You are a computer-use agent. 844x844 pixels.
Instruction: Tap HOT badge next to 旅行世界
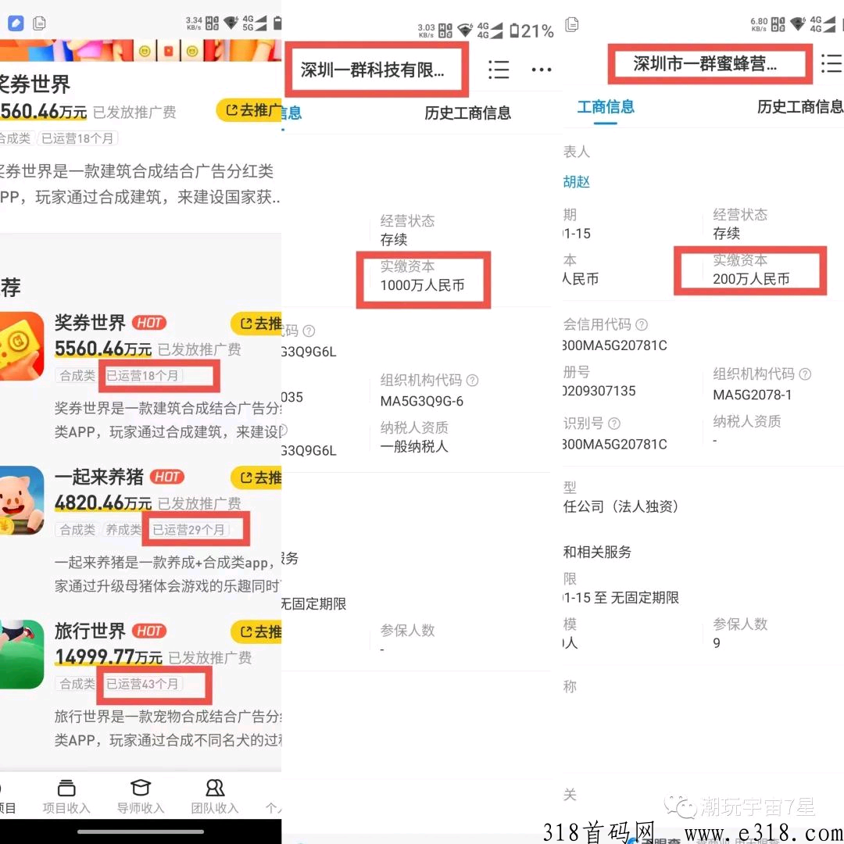tap(149, 631)
